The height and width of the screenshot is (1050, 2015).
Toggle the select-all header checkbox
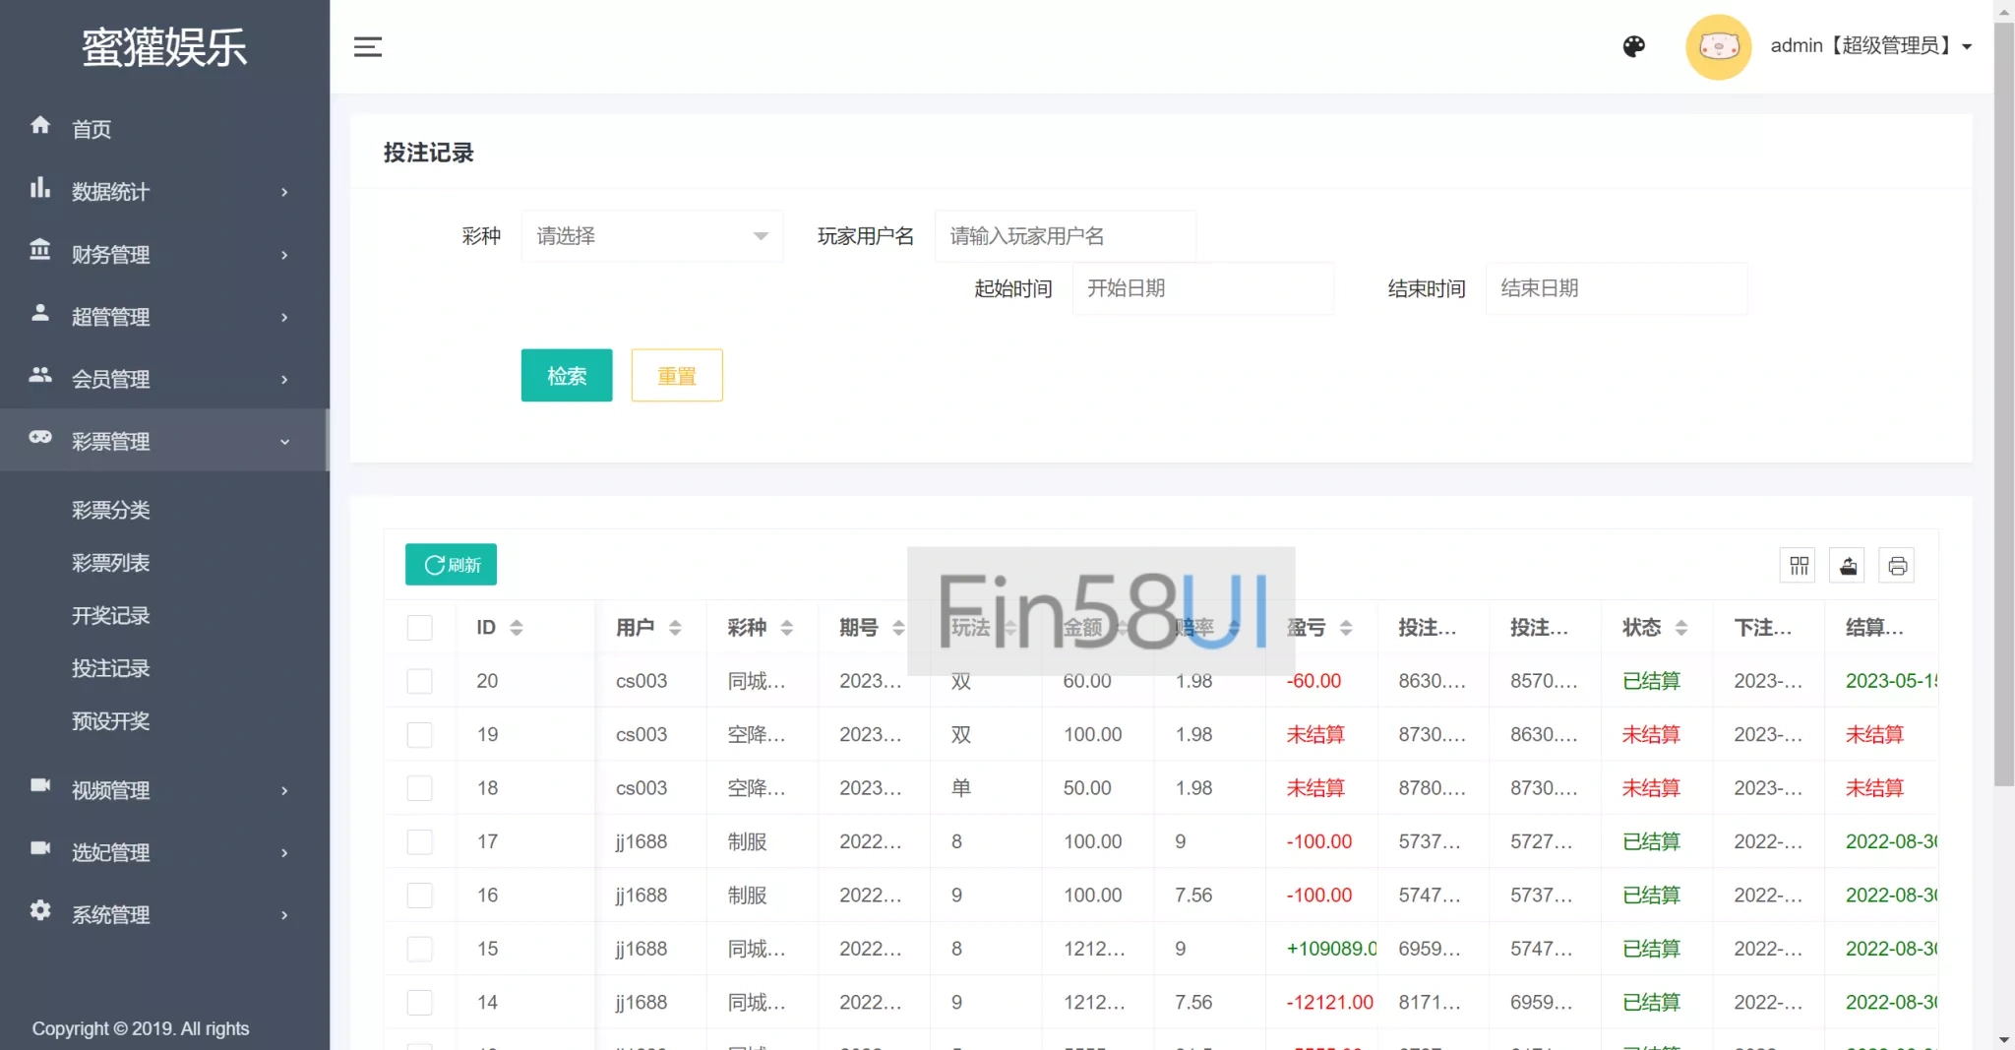tap(420, 628)
